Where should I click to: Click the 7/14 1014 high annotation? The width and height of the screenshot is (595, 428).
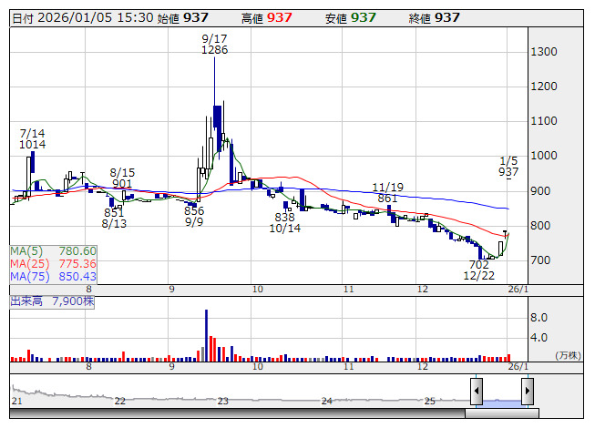33,138
